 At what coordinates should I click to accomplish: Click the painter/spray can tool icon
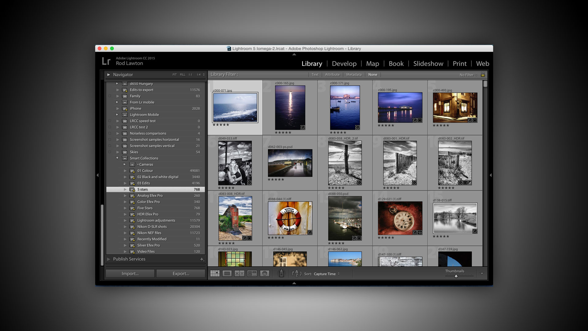[281, 274]
